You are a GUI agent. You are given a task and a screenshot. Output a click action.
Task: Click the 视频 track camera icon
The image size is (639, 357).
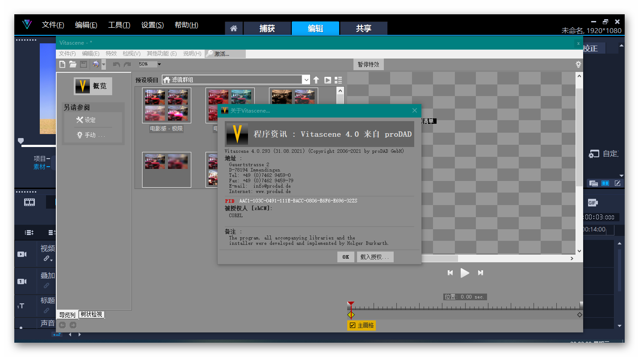(22, 254)
